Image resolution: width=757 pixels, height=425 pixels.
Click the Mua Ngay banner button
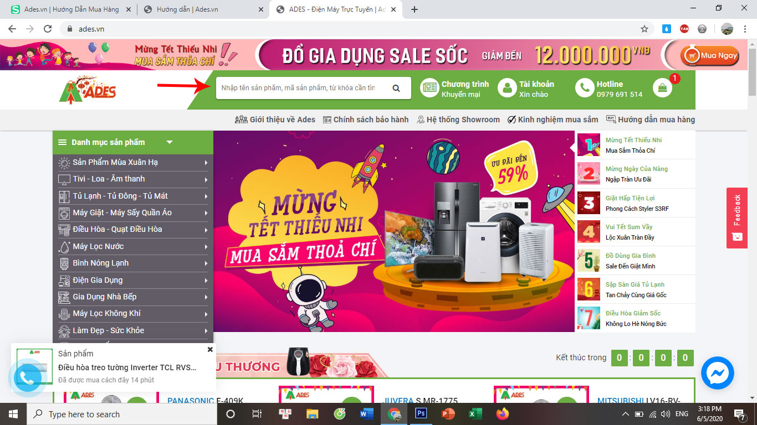tap(710, 55)
